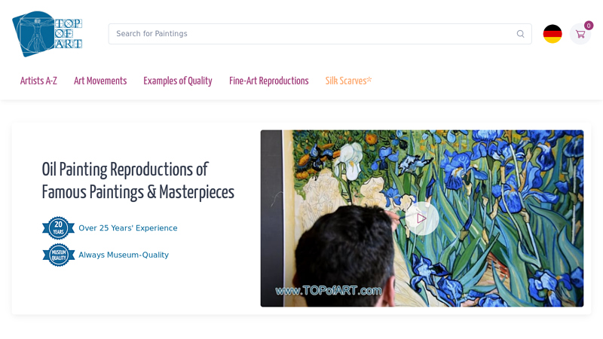Select the Silk Scarves menu item

click(x=345, y=81)
